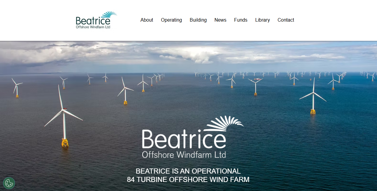Click the '84 TURBINE OFFSHORE WIND FARM' caption

click(x=188, y=180)
